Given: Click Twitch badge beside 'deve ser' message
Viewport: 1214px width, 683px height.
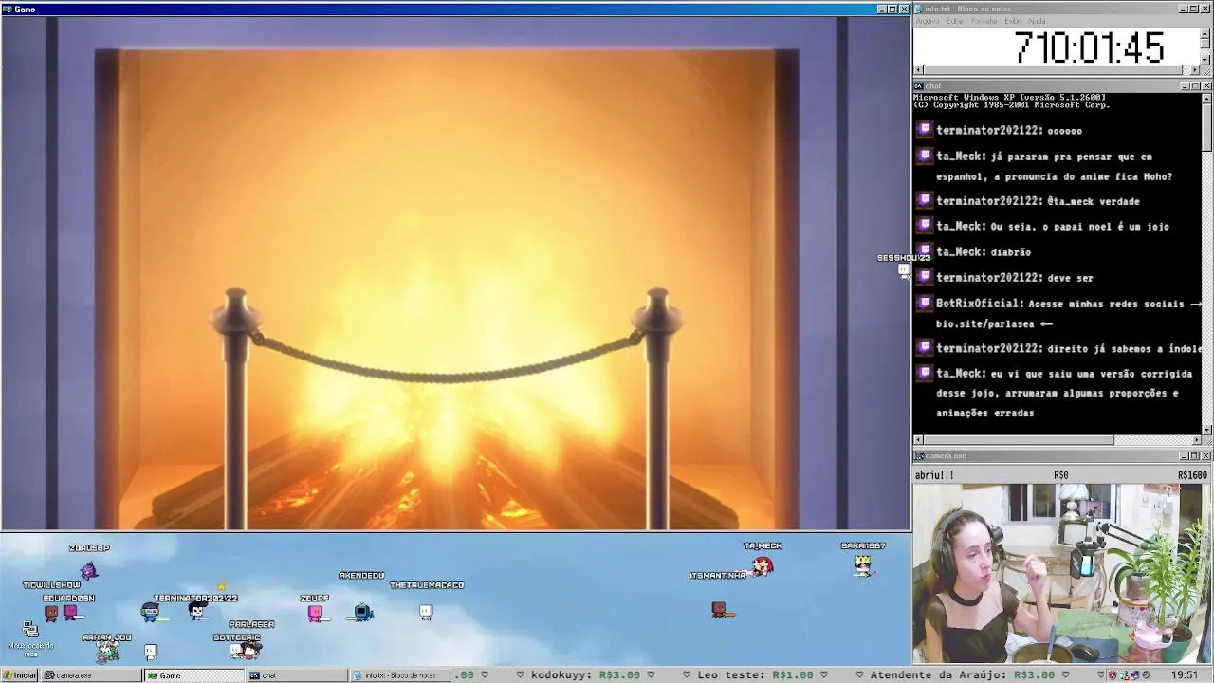Looking at the screenshot, I should click(x=925, y=277).
